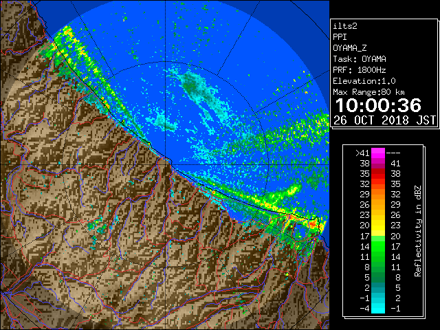Screen dimensions: 440x330
Task: Click the yellow 20 dBZ legend swatch
Action: (378, 225)
